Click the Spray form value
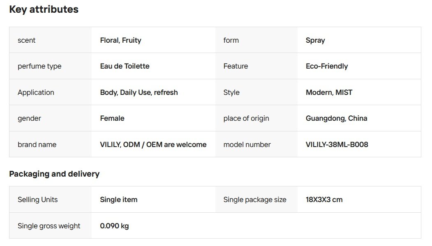The image size is (432, 246). click(x=315, y=40)
